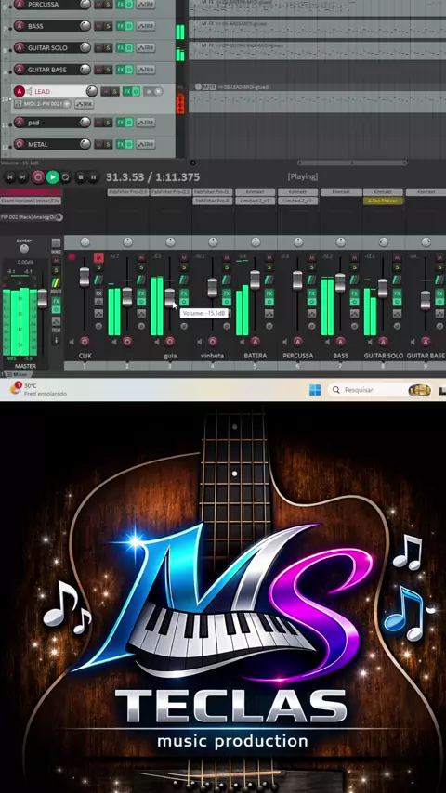Go to project start in transport

click(x=9, y=177)
